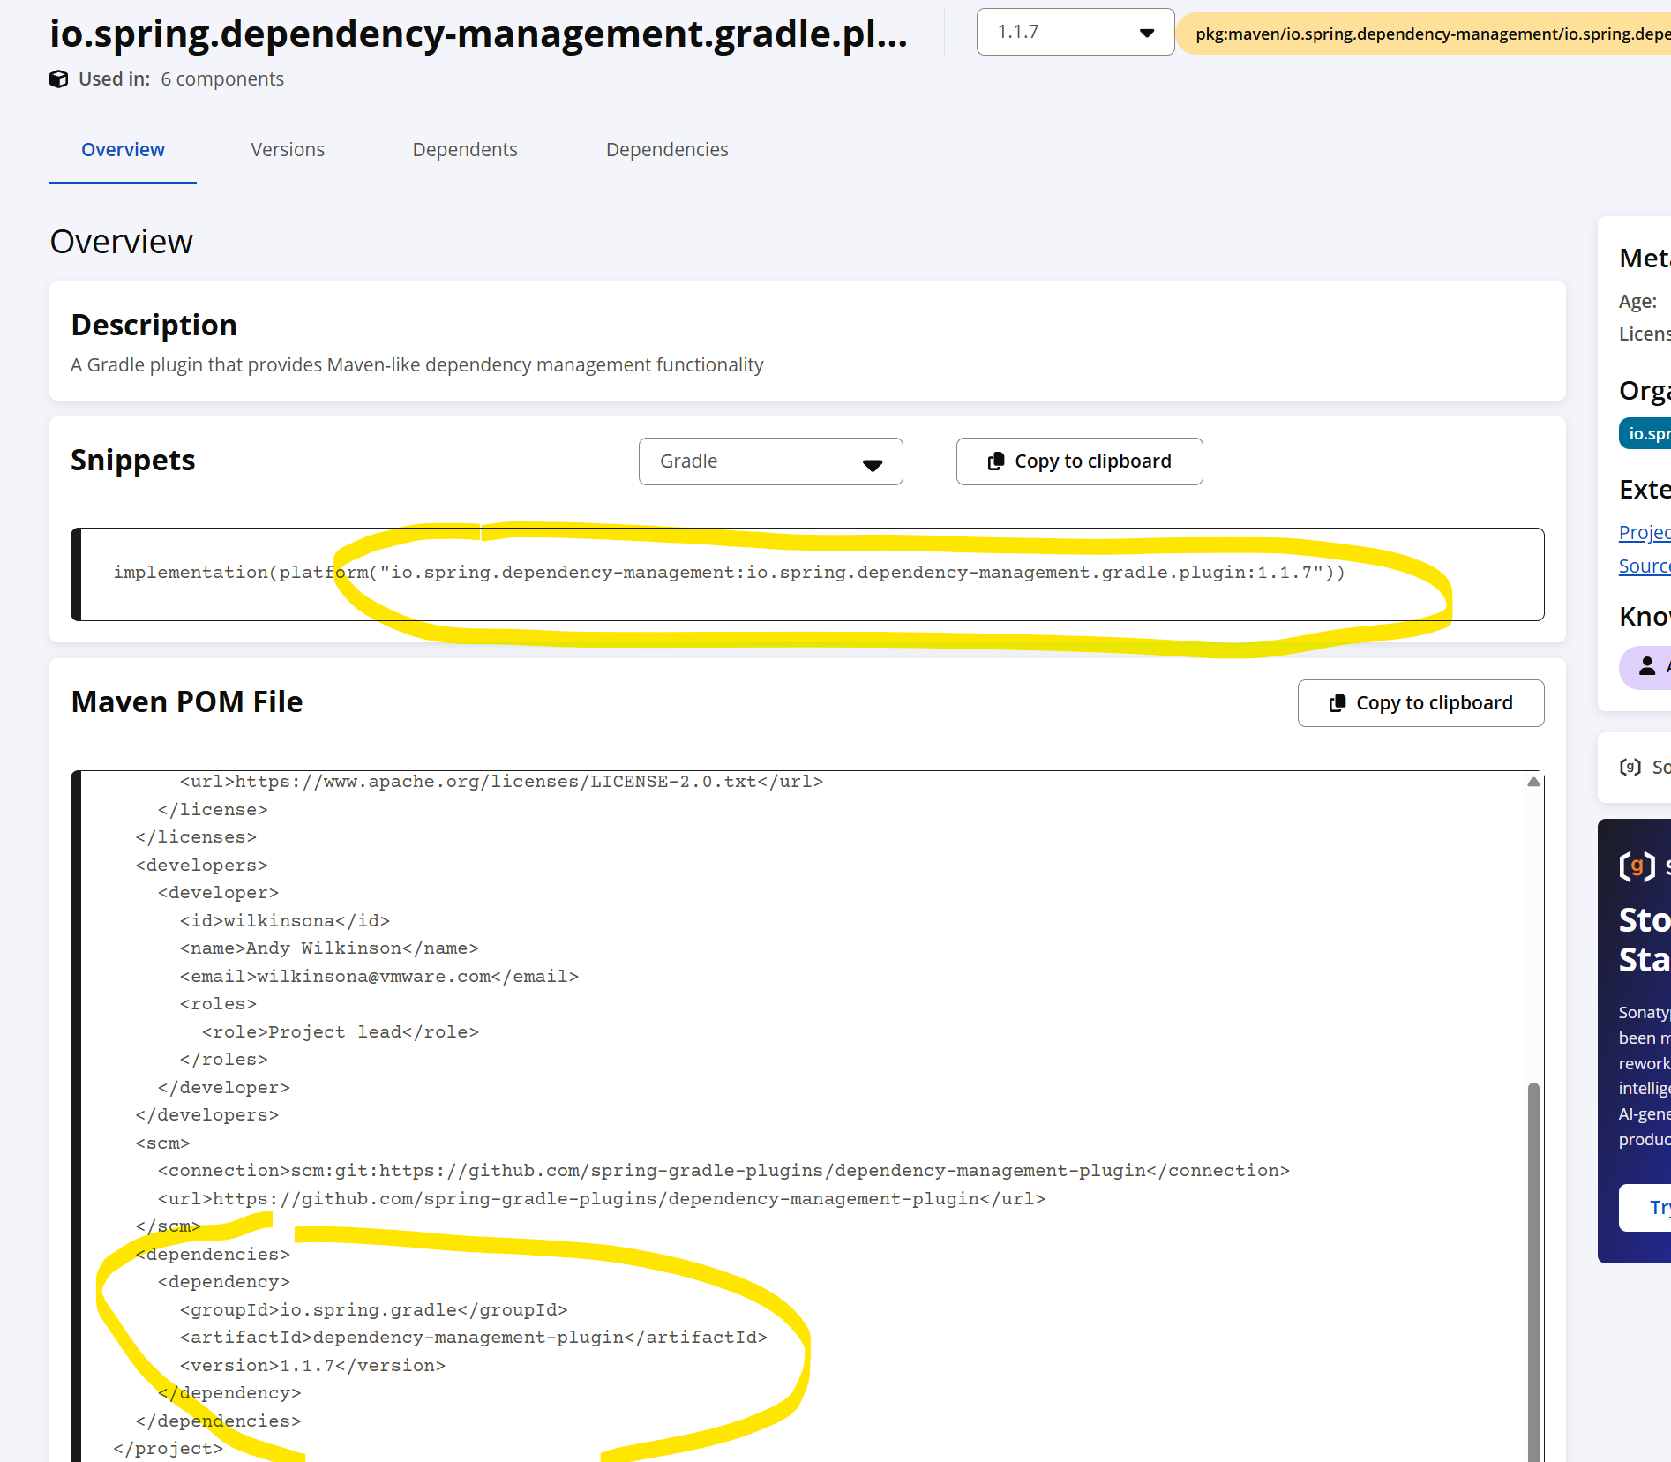Open the 1.1.7 version dropdown
Image resolution: width=1671 pixels, height=1462 pixels.
pos(1075,33)
